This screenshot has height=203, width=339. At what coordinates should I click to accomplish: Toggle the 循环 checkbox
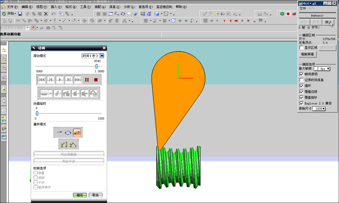tap(302, 86)
